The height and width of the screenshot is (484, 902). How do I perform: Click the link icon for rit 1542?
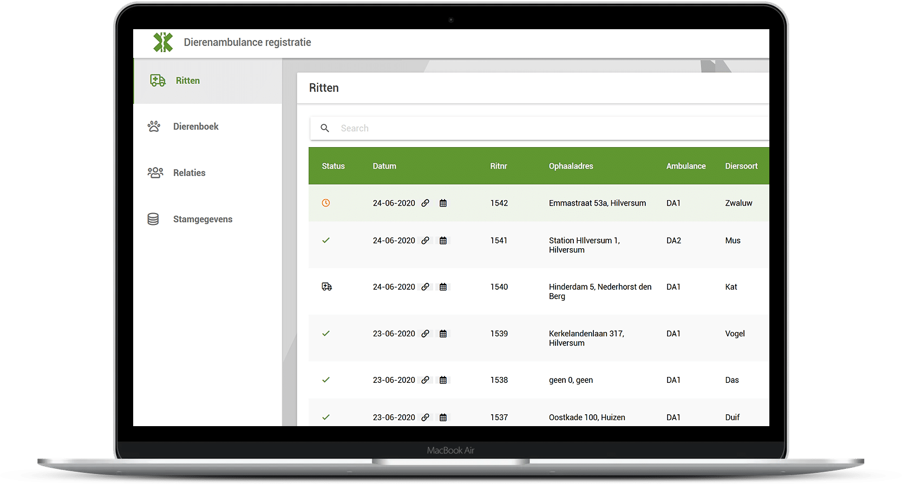pyautogui.click(x=426, y=203)
